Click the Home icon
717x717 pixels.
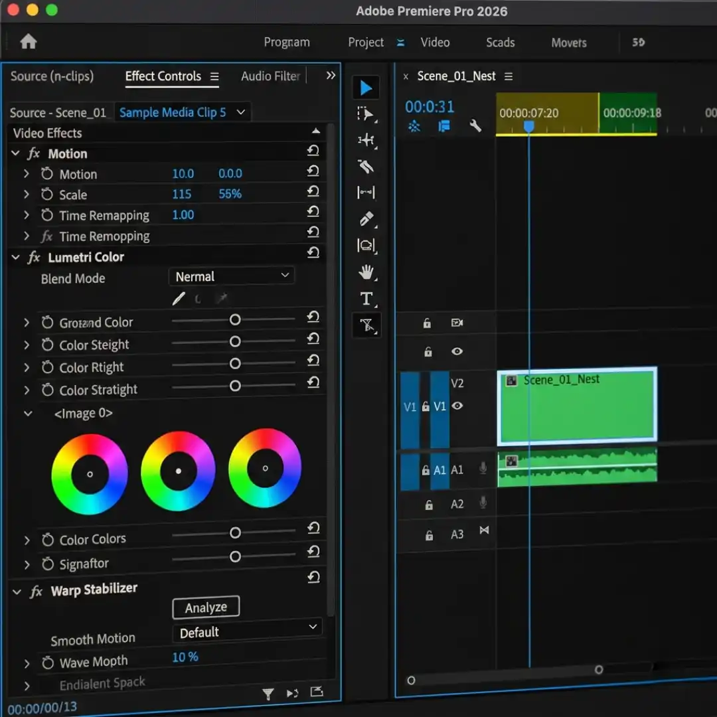point(29,42)
